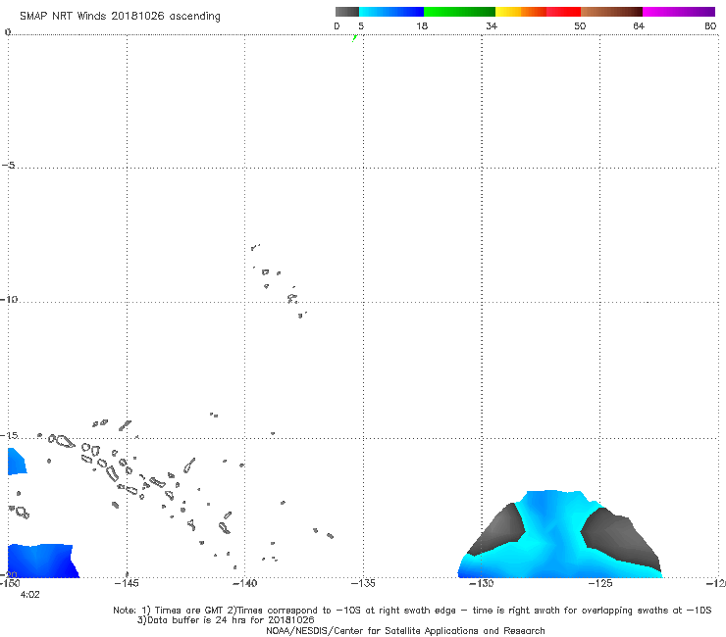Image resolution: width=726 pixels, height=637 pixels.
Task: Click the cyan wind swath between the gray patches
Action: click(553, 532)
